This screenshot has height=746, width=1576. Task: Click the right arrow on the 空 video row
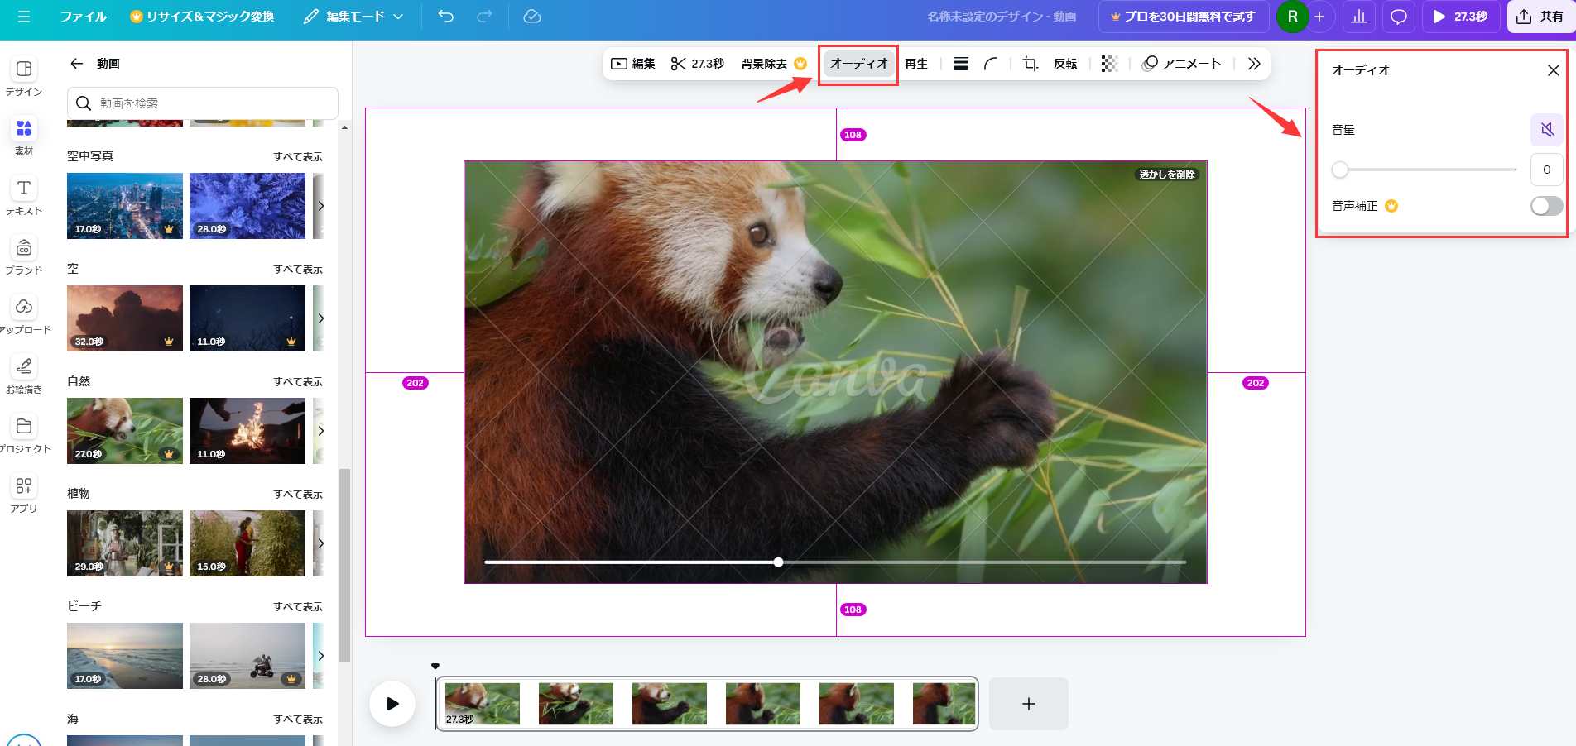pyautogui.click(x=321, y=318)
